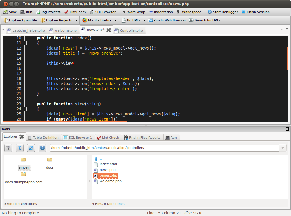Click the splitter between directory and file lists
The width and height of the screenshot is (291, 216).
pyautogui.click(x=90, y=180)
